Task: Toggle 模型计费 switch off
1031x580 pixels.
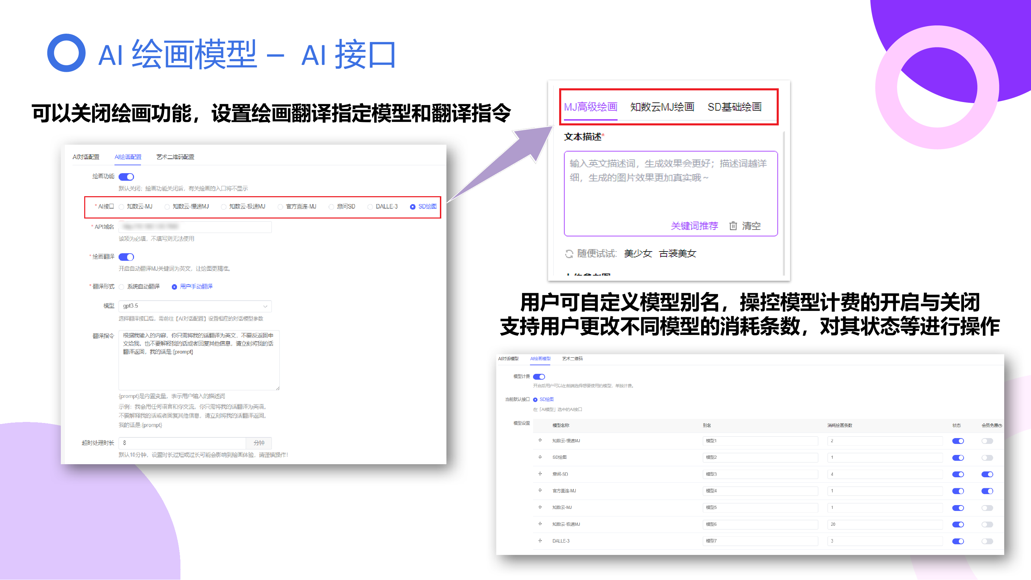Action: 539,377
